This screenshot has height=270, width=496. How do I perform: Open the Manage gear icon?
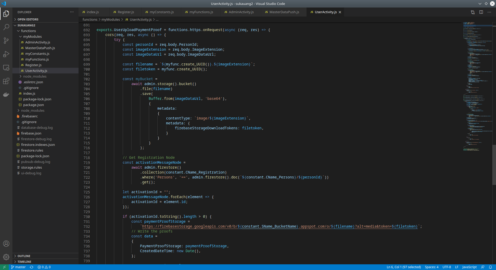pos(6,257)
